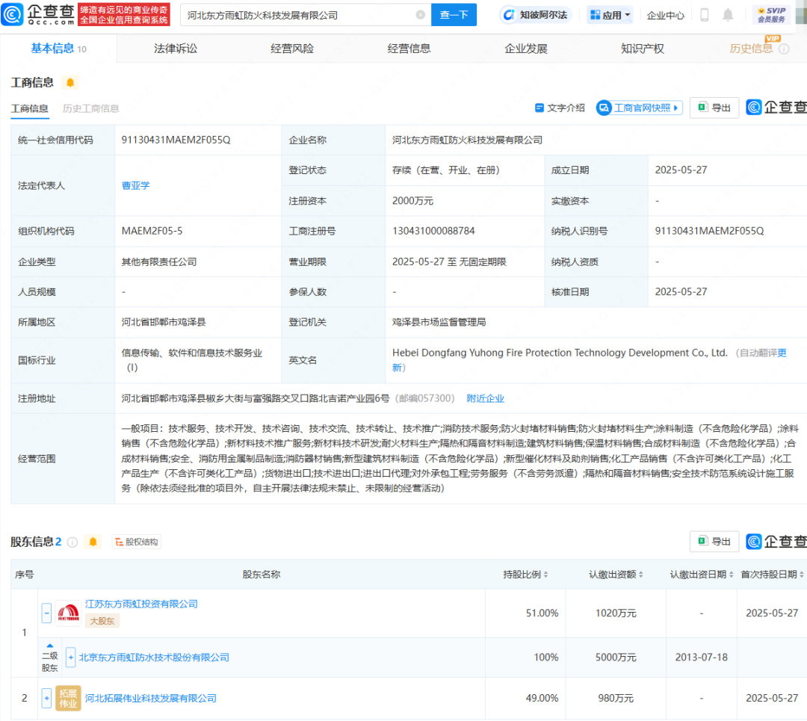Open legal representative 曹亚学 profile
This screenshot has width=807, height=721.
[x=136, y=185]
